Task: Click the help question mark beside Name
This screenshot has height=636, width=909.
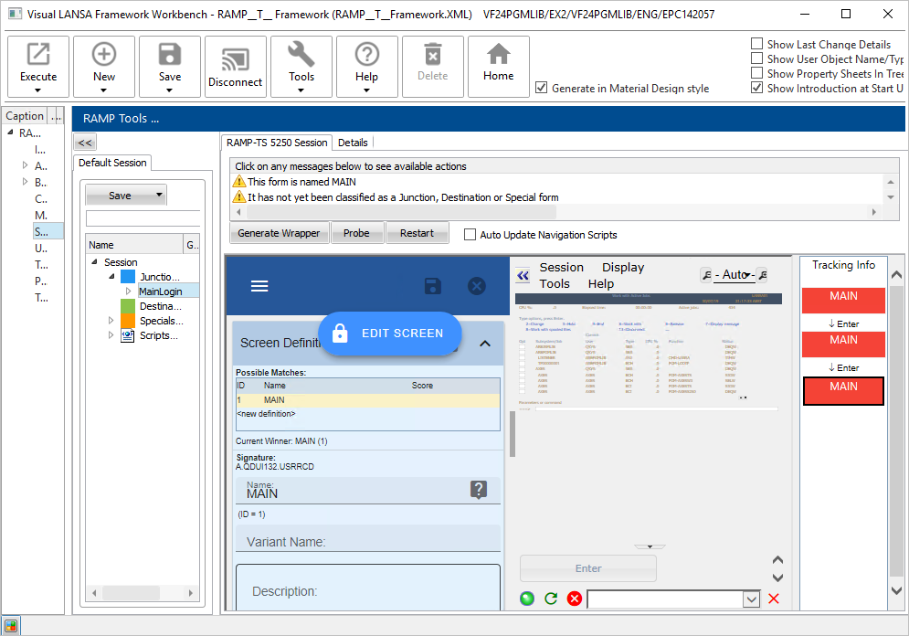Action: point(478,490)
